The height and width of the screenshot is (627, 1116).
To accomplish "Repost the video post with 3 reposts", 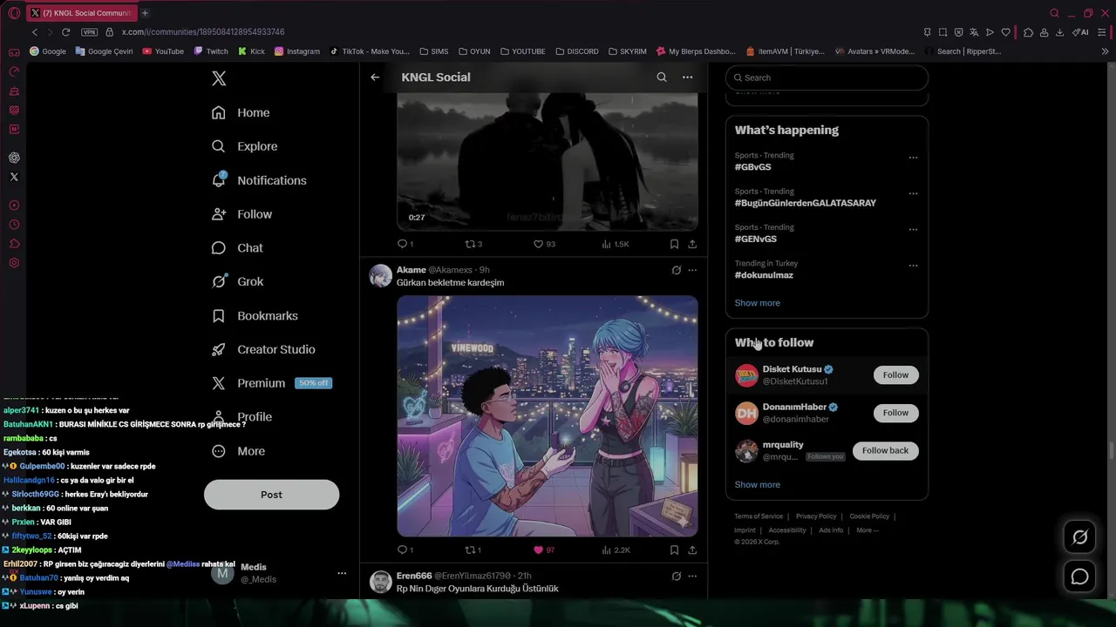I will (473, 244).
